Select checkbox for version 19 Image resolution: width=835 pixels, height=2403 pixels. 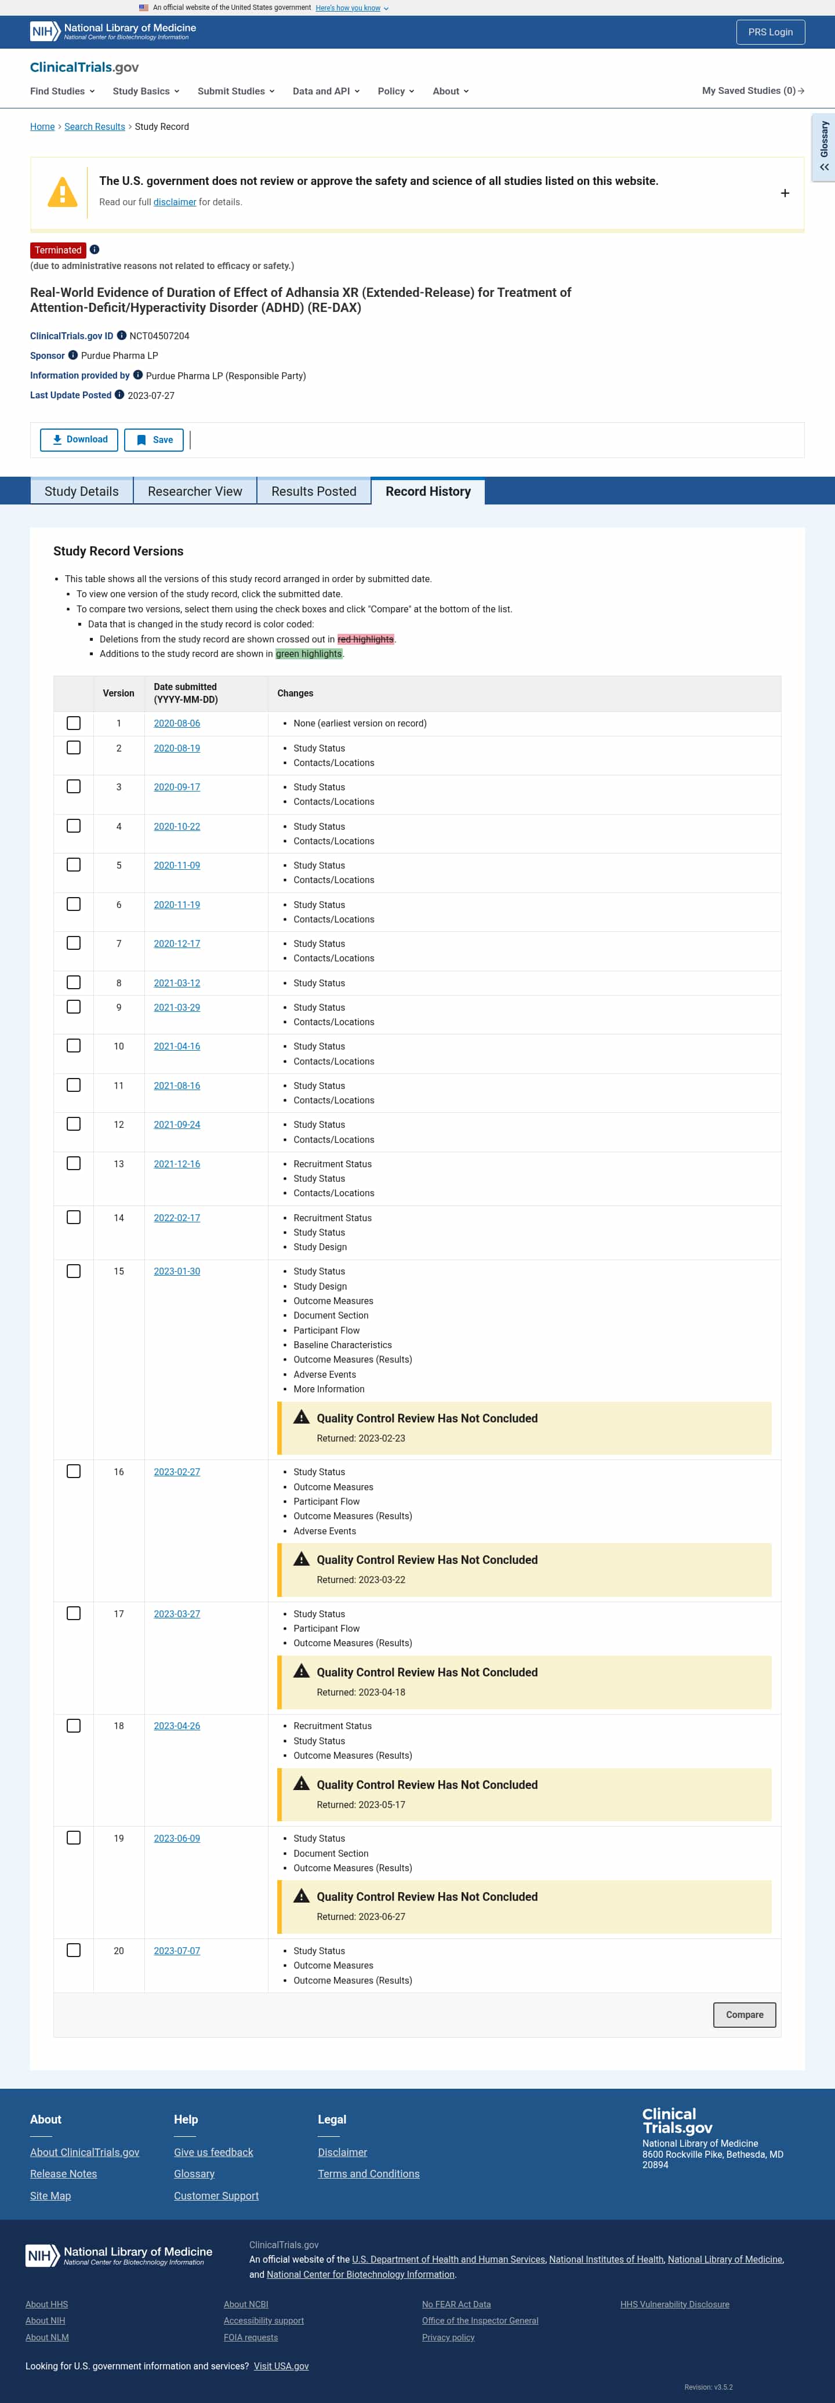74,1838
